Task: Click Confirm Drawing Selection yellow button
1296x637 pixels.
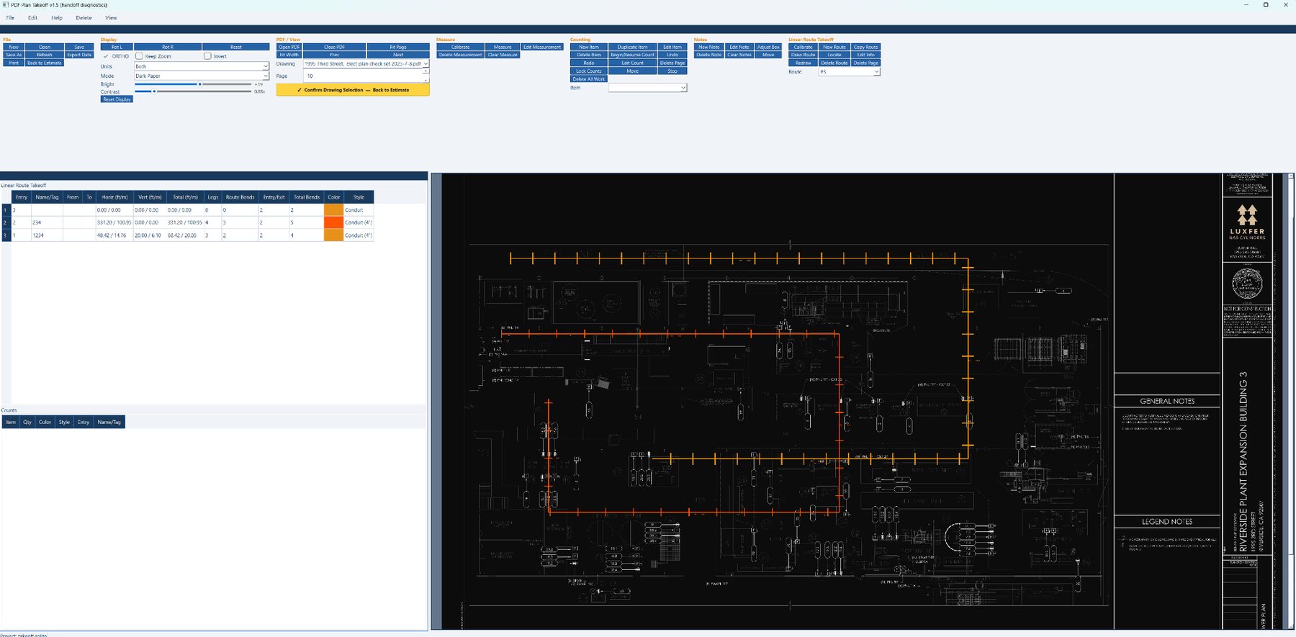Action: pyautogui.click(x=353, y=90)
